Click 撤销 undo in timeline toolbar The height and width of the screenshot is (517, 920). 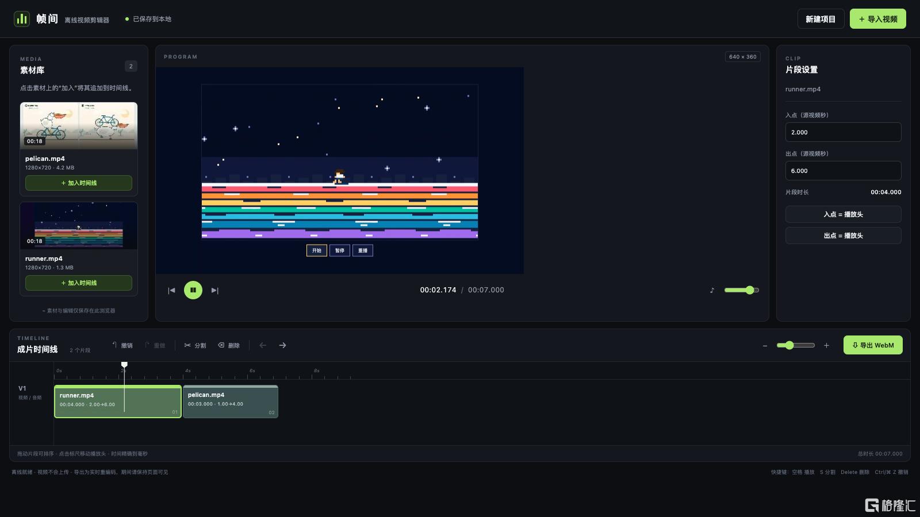click(x=122, y=345)
